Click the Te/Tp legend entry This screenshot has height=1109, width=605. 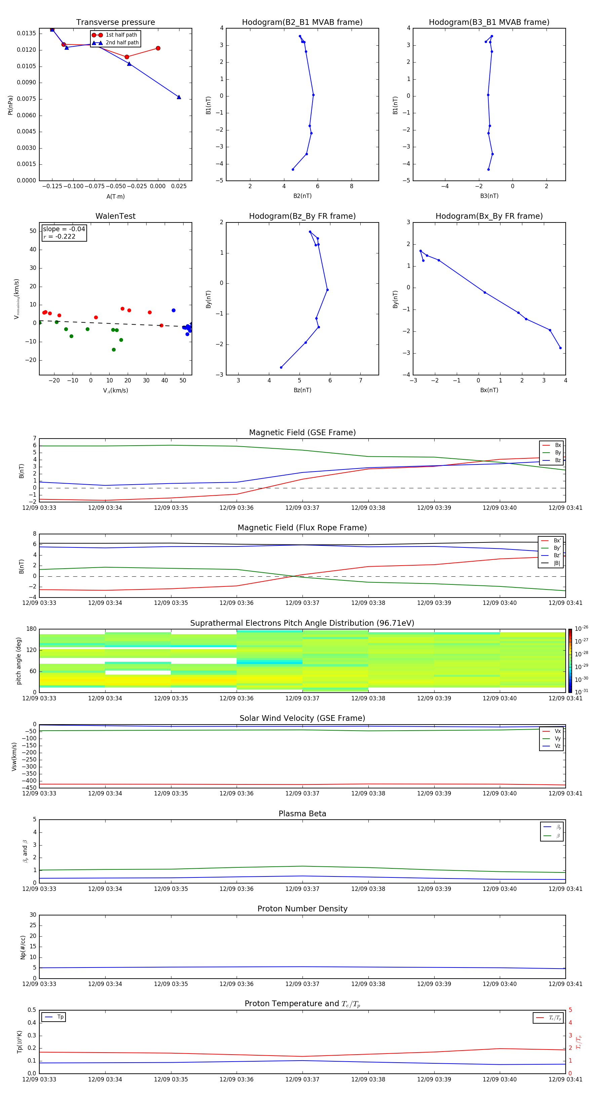(548, 1018)
